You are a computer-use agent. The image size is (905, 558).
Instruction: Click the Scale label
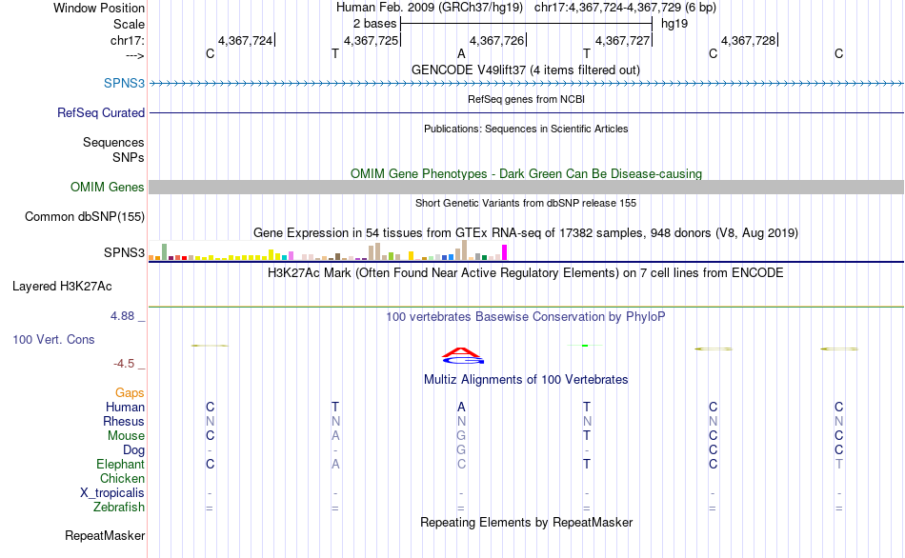point(129,24)
